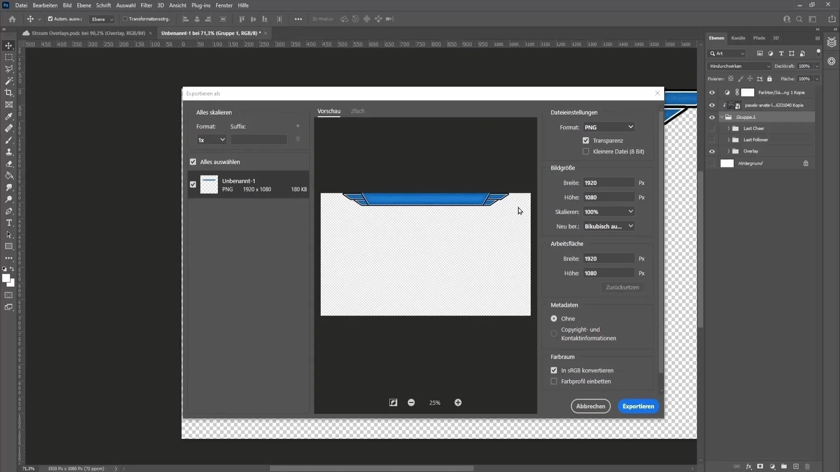Click the Home icon in options bar

(x=12, y=19)
